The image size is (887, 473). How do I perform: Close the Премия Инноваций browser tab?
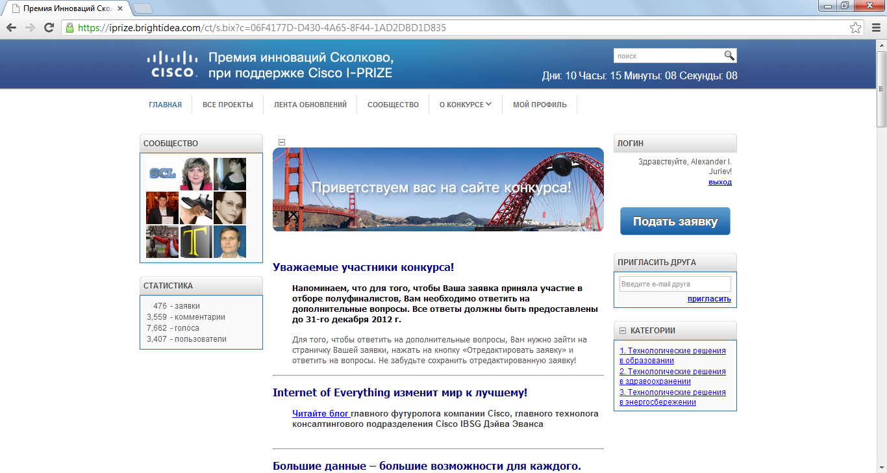[x=119, y=8]
